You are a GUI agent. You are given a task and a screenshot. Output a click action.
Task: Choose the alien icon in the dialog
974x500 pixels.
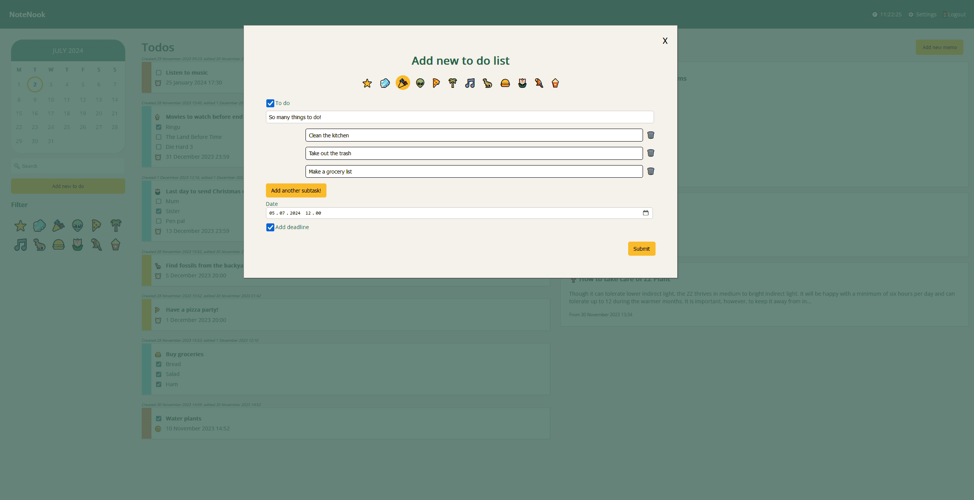coord(420,83)
